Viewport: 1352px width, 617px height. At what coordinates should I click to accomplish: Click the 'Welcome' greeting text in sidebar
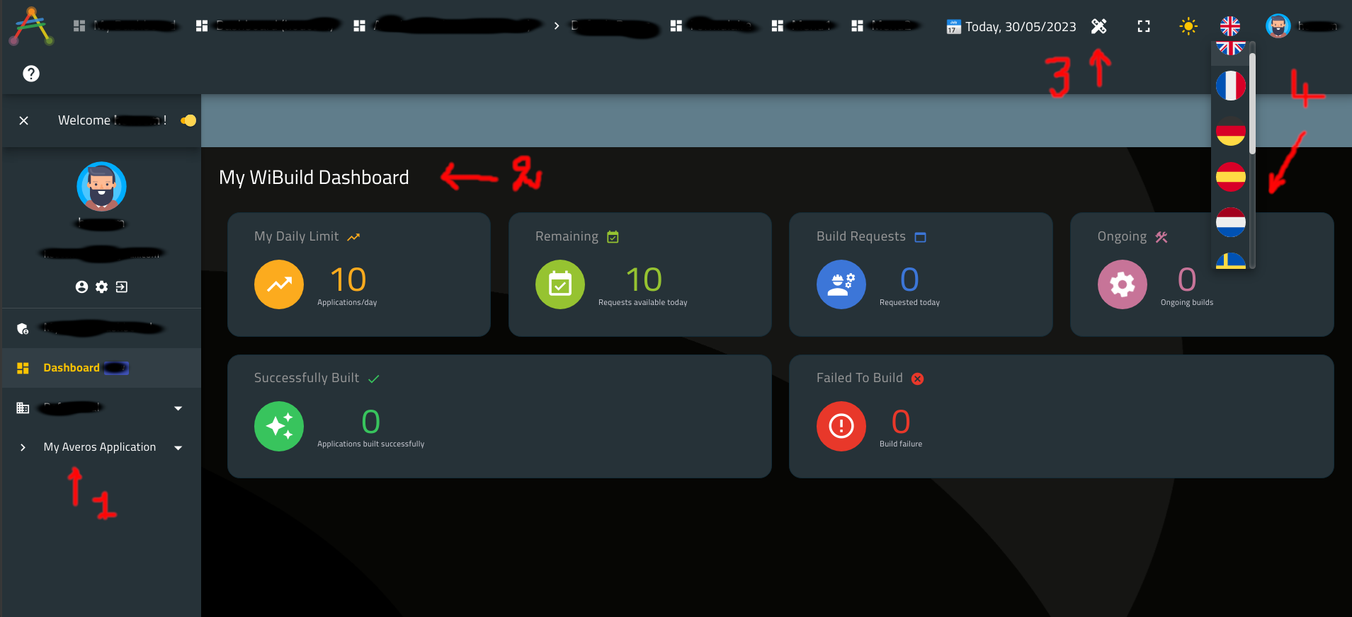[84, 120]
